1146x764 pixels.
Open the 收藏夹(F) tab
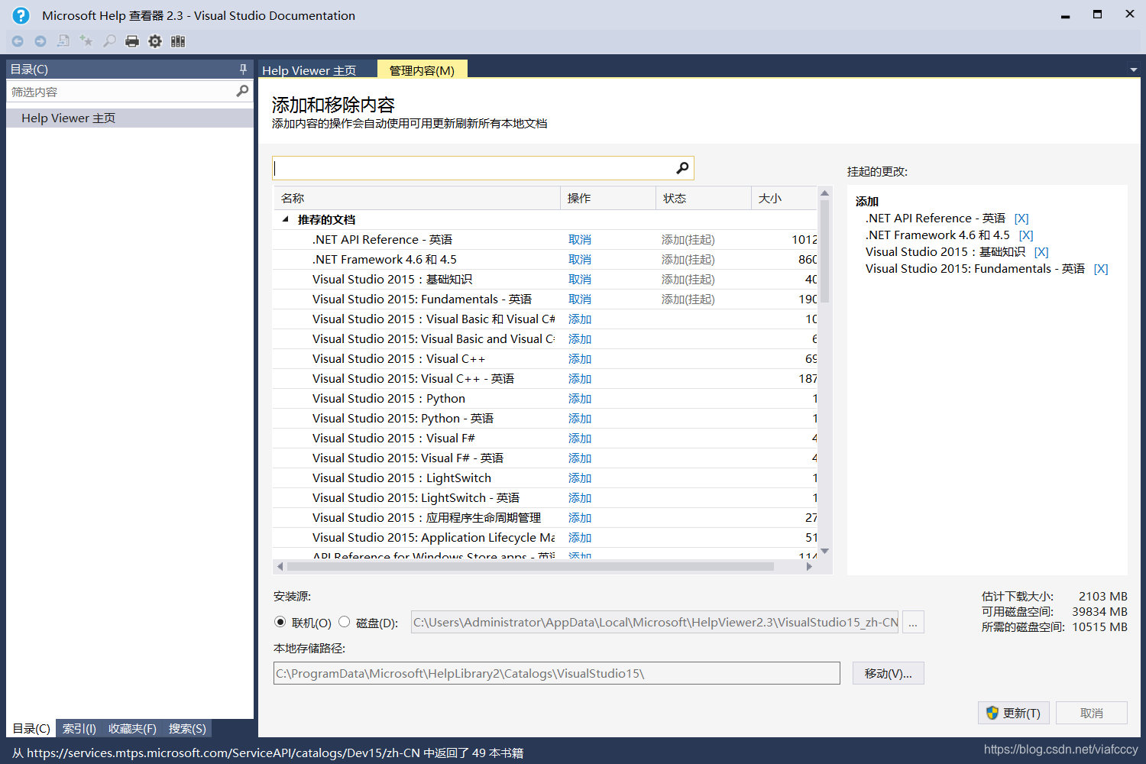132,728
